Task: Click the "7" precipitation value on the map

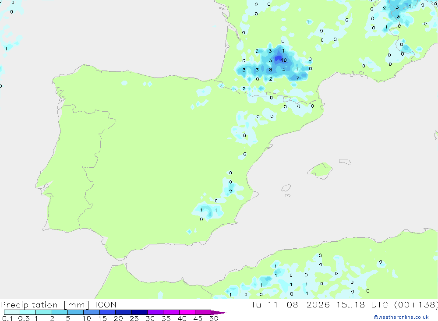Action: [297, 78]
